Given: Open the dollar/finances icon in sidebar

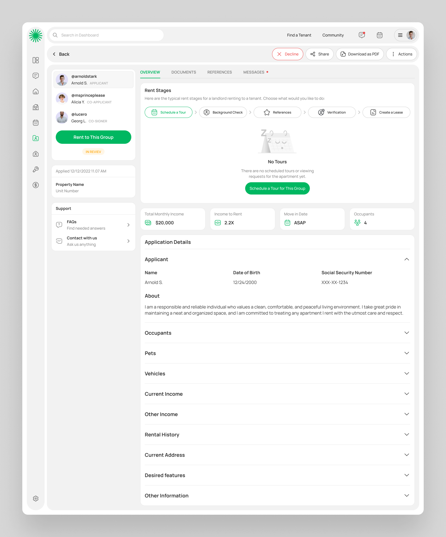Looking at the screenshot, I should point(36,185).
